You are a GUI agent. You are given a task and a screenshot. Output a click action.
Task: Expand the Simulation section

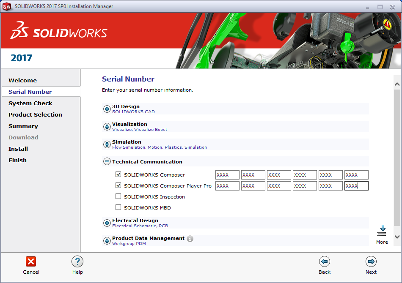pos(107,144)
